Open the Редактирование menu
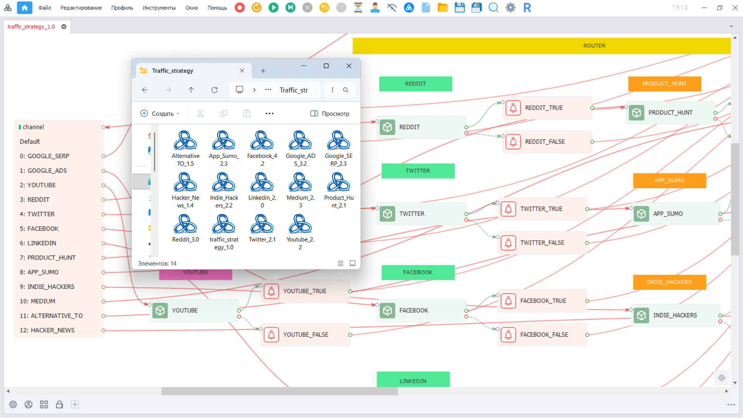743x418 pixels. pos(81,8)
